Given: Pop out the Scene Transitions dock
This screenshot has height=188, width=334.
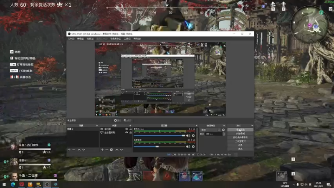Looking at the screenshot, I should click(x=224, y=126).
